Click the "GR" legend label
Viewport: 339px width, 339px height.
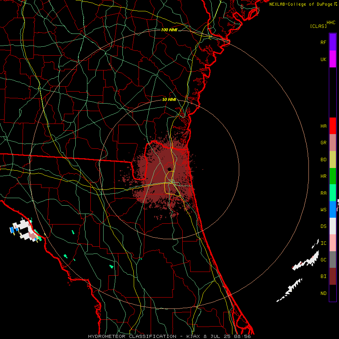324,143
